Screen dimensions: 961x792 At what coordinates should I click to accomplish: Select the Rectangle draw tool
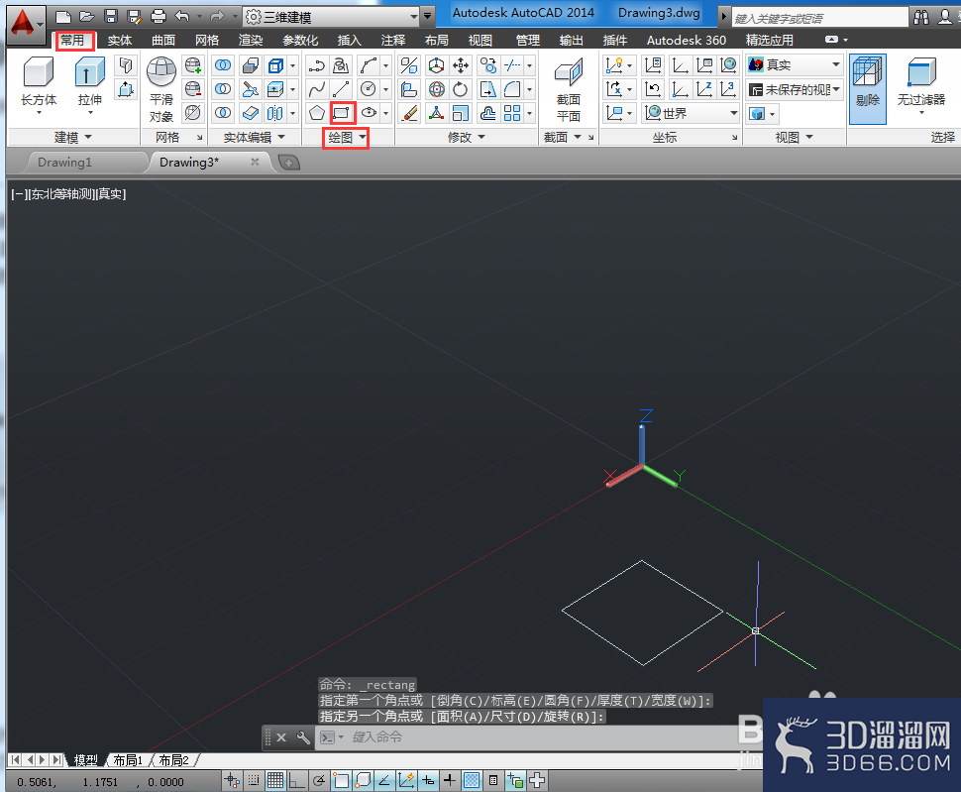tap(342, 113)
